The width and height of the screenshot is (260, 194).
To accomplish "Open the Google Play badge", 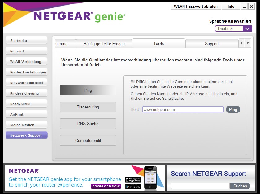I will [133, 187].
